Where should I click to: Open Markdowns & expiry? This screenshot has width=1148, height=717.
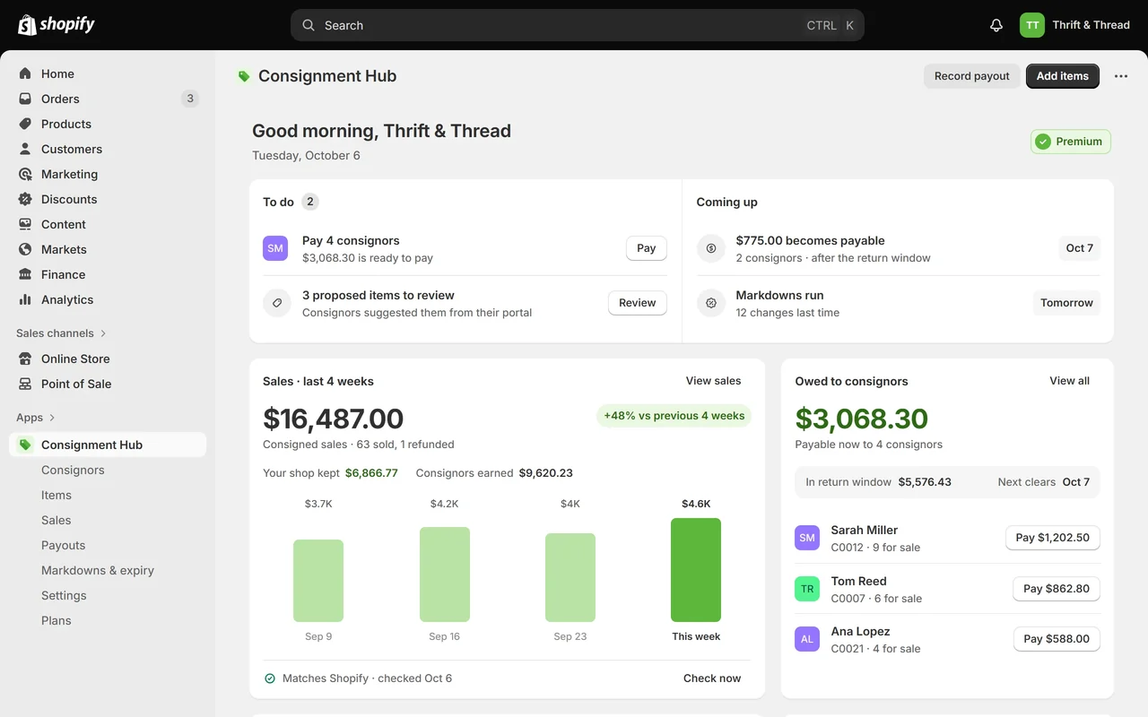(x=98, y=570)
